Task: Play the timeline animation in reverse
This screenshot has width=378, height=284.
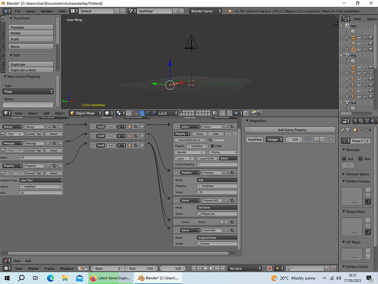Action: (x=205, y=268)
